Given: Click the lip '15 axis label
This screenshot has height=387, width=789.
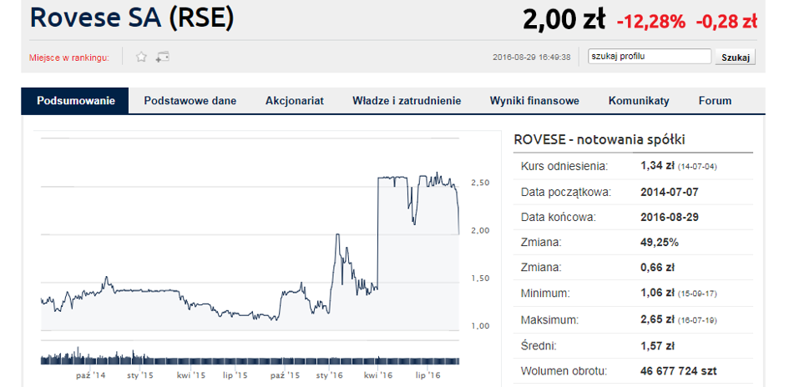Looking at the screenshot, I should 235,375.
